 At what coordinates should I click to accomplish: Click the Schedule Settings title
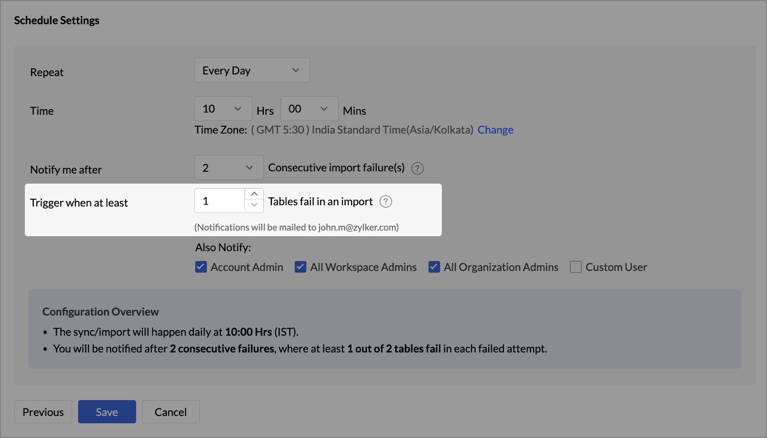56,21
